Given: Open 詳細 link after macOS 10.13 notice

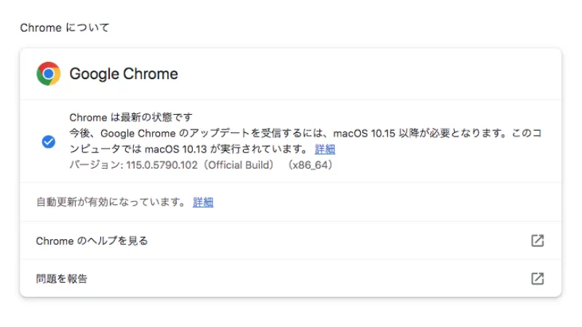Looking at the screenshot, I should (325, 149).
